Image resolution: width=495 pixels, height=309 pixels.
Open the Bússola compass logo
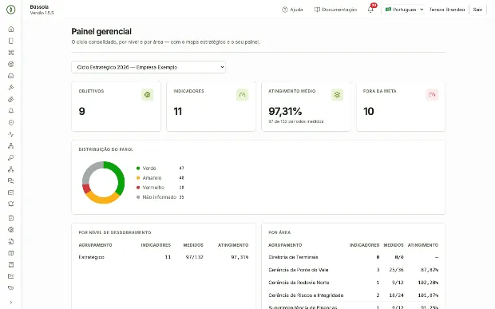10,10
